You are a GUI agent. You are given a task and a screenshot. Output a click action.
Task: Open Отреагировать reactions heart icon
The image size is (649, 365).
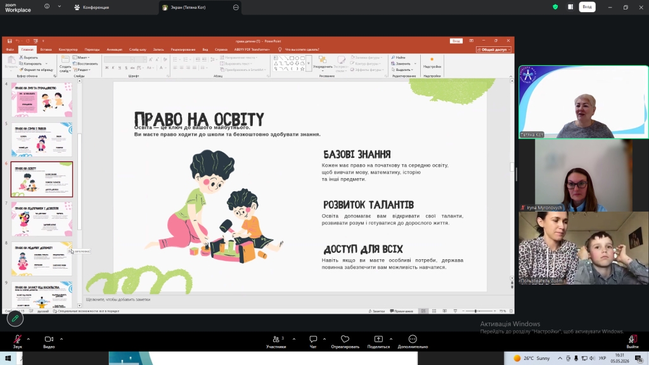click(345, 339)
